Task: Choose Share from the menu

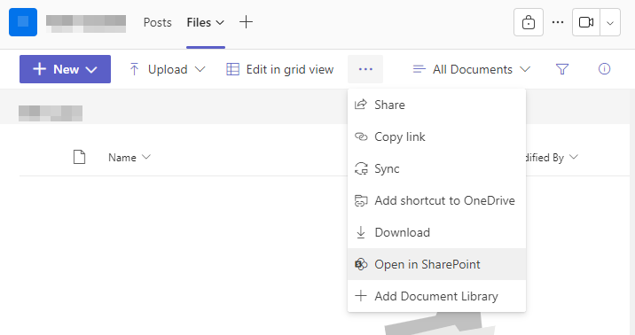Action: 436,105
